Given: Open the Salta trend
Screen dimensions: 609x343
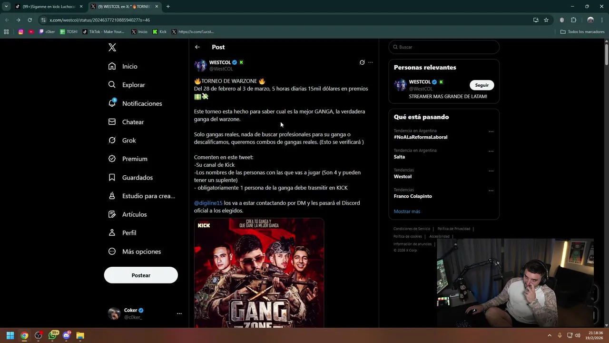Looking at the screenshot, I should 399,157.
